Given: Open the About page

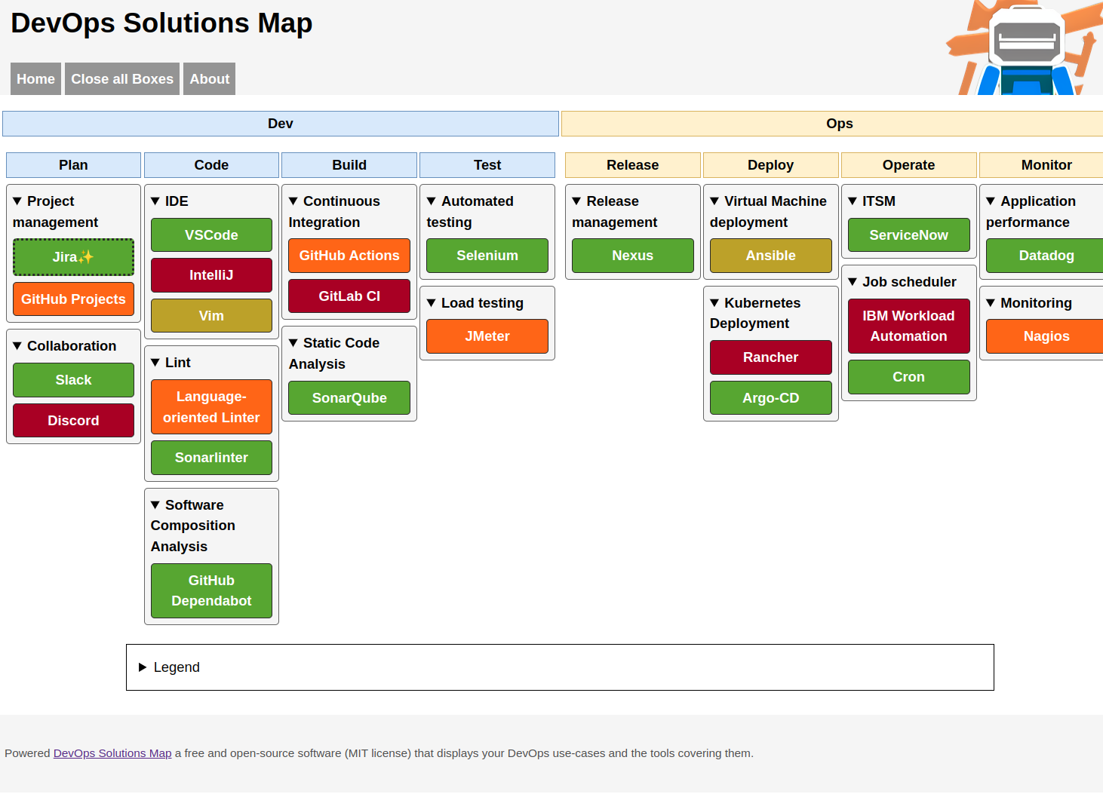Looking at the screenshot, I should pyautogui.click(x=209, y=79).
